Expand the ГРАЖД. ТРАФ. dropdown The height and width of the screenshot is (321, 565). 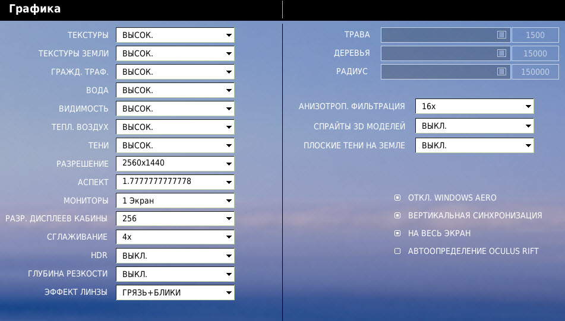pyautogui.click(x=175, y=72)
